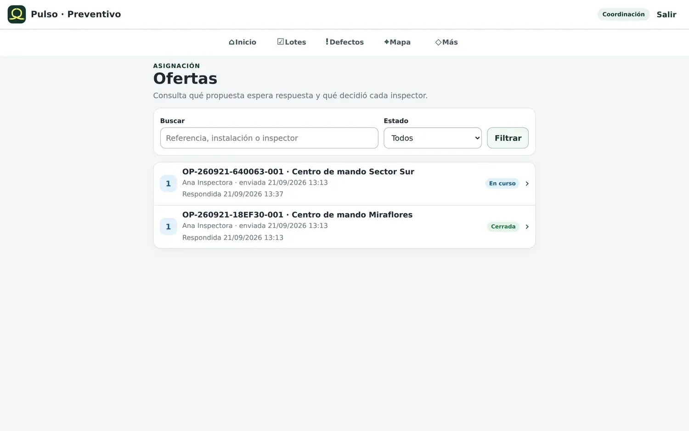689x431 pixels.
Task: Click the Coordinación role badge
Action: pyautogui.click(x=623, y=14)
